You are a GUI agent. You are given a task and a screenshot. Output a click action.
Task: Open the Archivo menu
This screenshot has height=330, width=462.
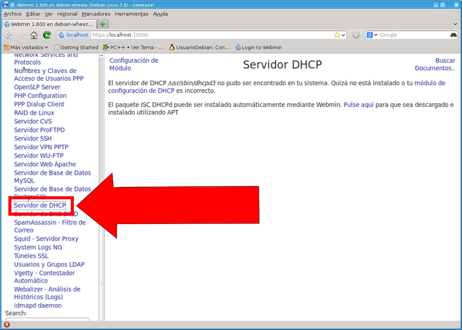[13, 14]
